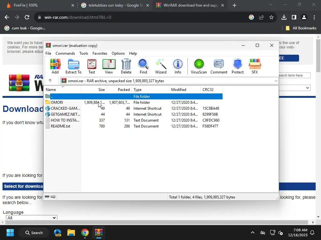Open the notification bell in system tray

tap(313, 232)
